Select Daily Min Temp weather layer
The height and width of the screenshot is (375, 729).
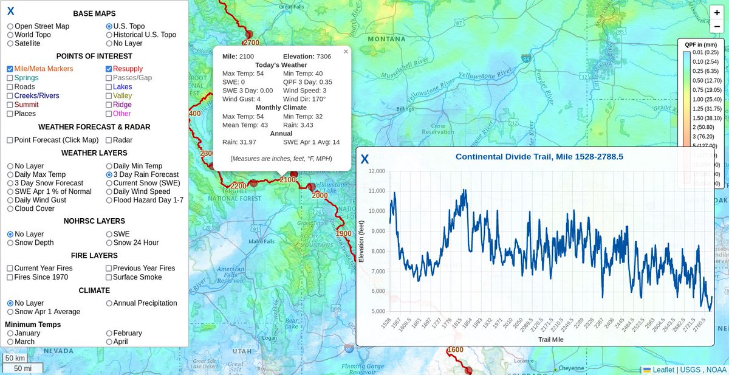pyautogui.click(x=109, y=166)
